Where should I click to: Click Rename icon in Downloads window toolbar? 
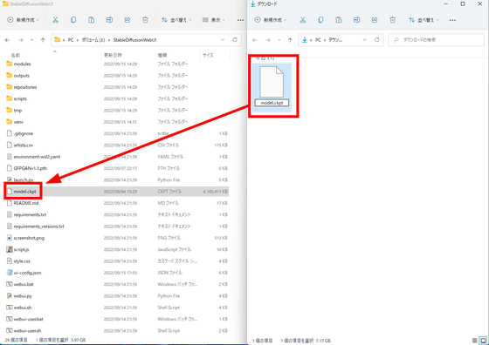(x=356, y=20)
